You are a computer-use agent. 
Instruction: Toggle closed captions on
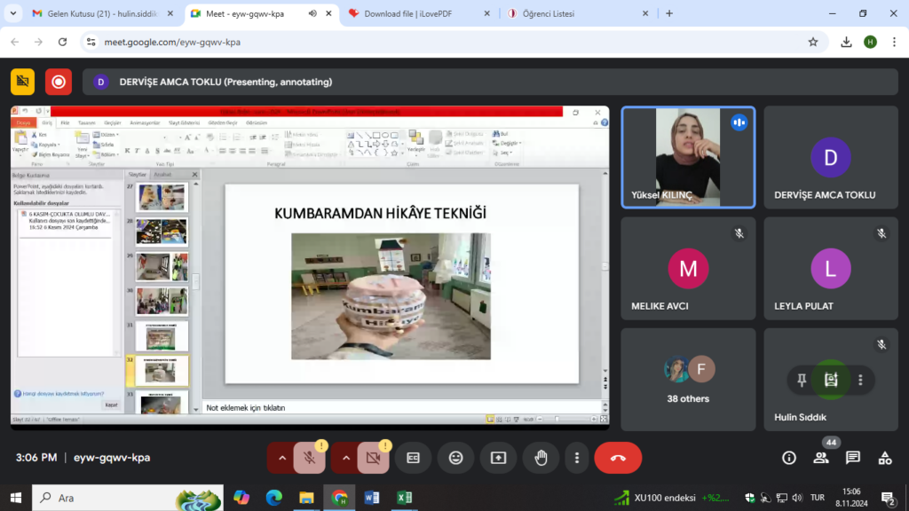[x=413, y=458]
